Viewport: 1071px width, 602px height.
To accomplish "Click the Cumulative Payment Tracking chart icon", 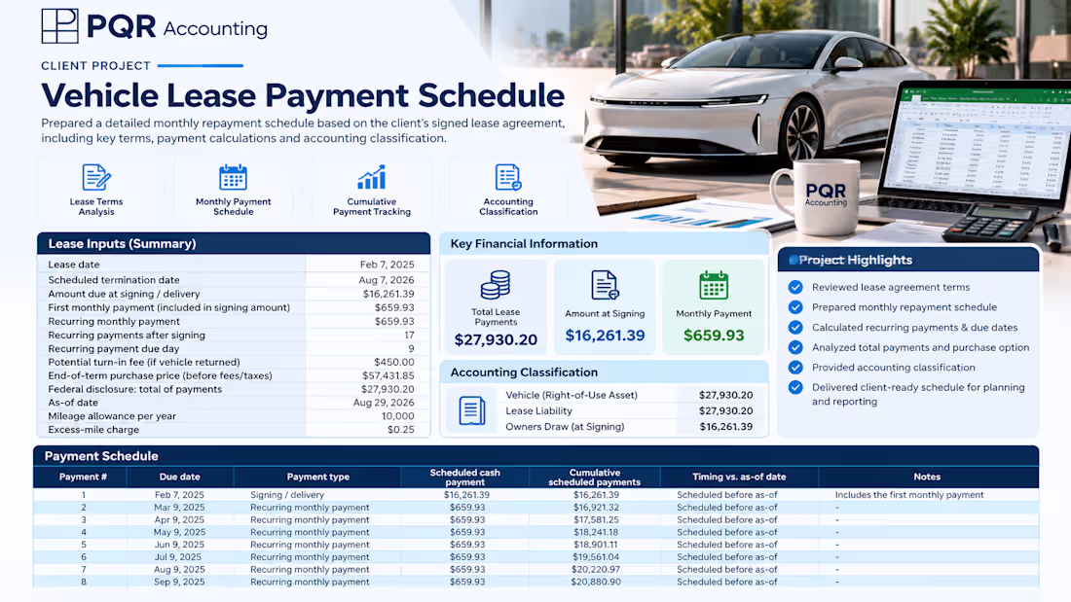I will click(x=372, y=177).
